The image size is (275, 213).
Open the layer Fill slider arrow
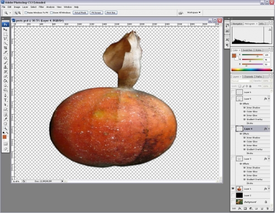(x=270, y=86)
